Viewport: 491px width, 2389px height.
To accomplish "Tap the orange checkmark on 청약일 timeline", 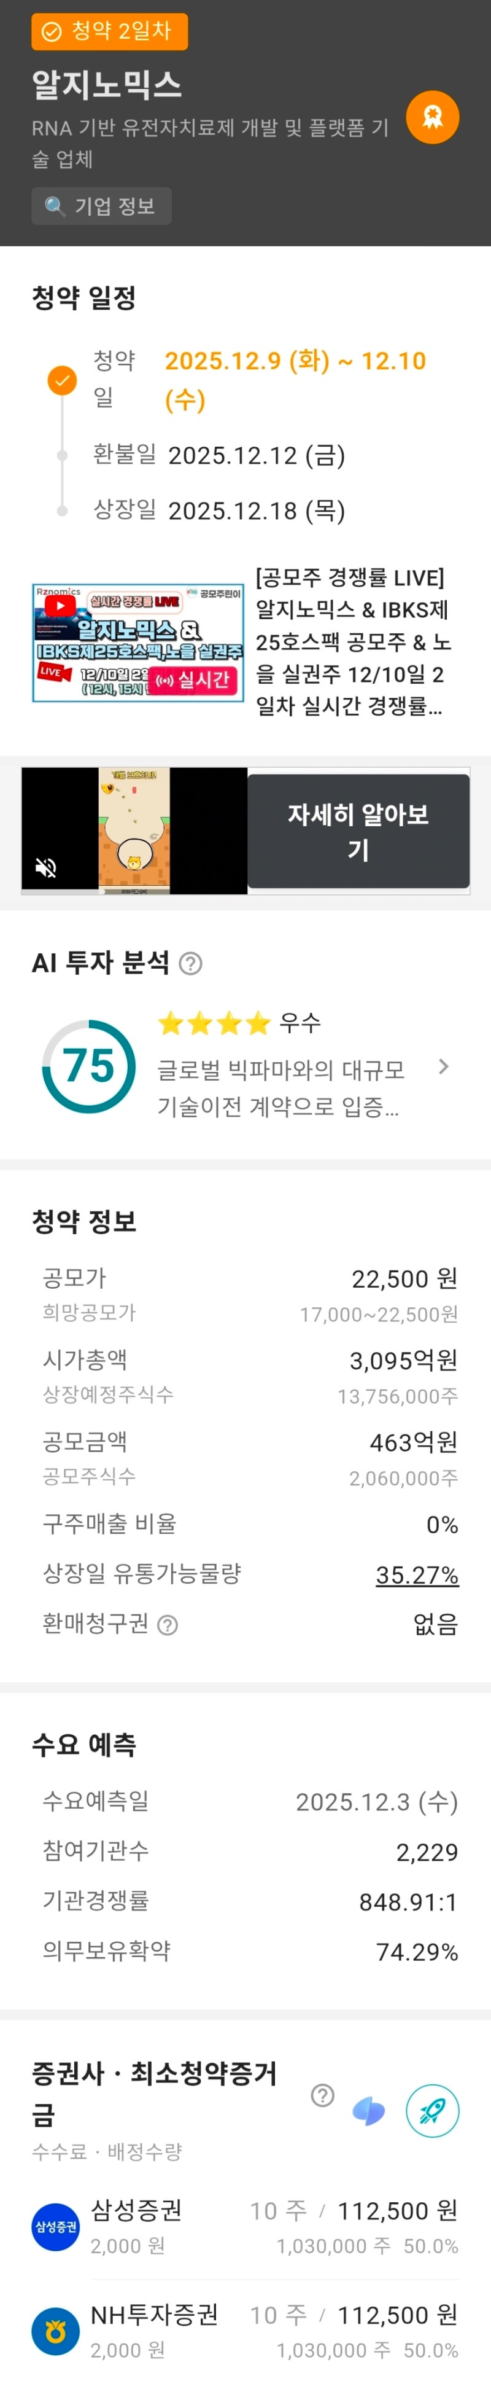I will click(62, 379).
